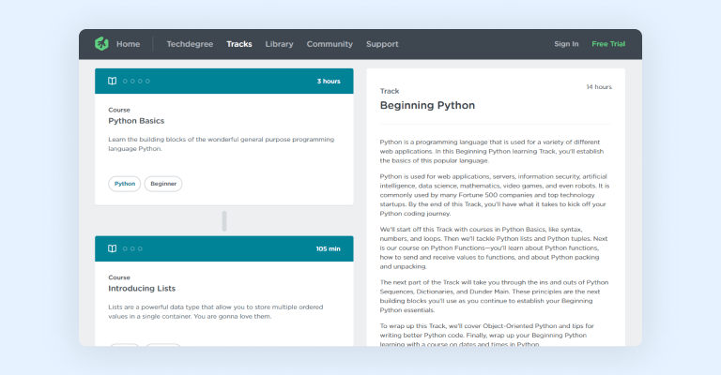This screenshot has height=375, width=721.
Task: Click the Course label above Python Basics
Action: [x=119, y=110]
